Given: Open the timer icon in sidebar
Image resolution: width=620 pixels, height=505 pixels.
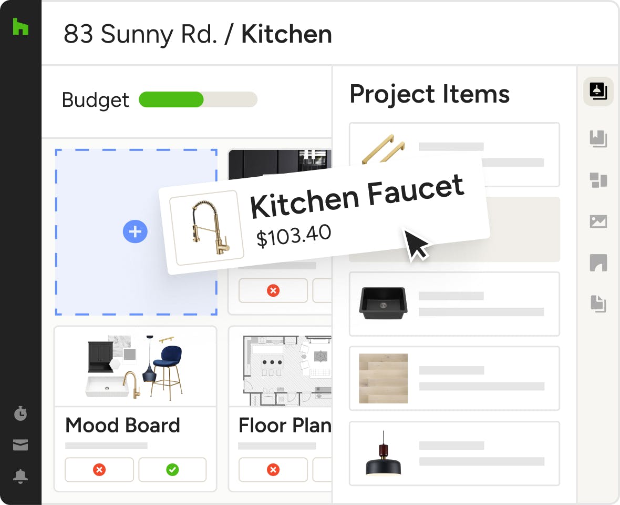Looking at the screenshot, I should 20,413.
